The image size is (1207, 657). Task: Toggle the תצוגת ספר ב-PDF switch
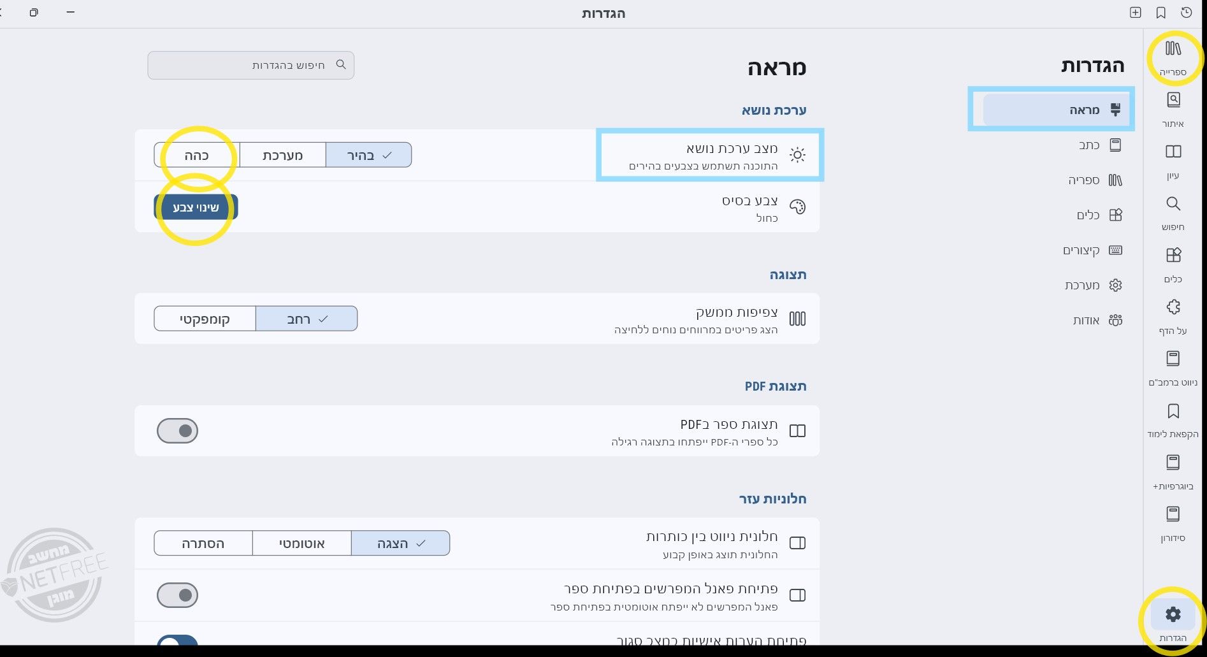click(177, 431)
